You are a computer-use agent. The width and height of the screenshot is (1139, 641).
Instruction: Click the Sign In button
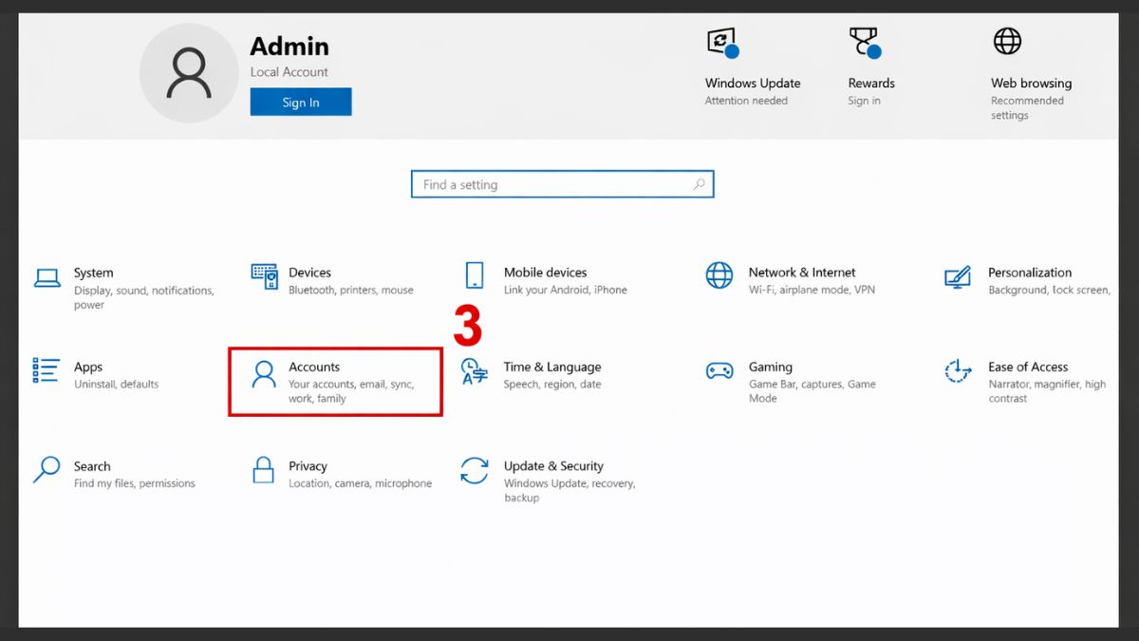300,102
